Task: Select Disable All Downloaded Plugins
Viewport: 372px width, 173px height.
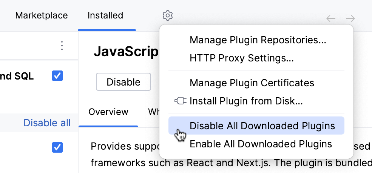Action: coord(262,126)
